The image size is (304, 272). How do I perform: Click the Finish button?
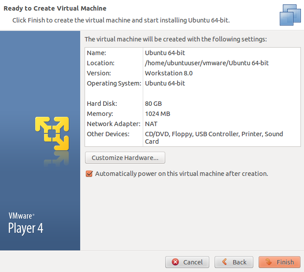pyautogui.click(x=279, y=262)
